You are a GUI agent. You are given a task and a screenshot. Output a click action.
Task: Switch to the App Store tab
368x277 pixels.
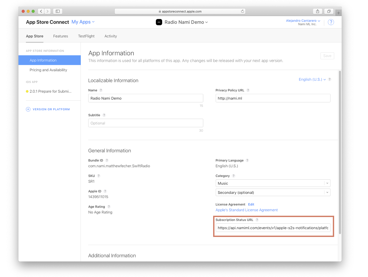35,36
